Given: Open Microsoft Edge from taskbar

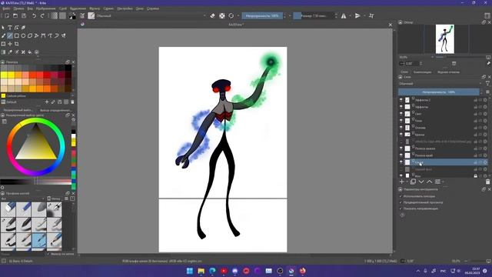Looking at the screenshot, I should [x=212, y=271].
